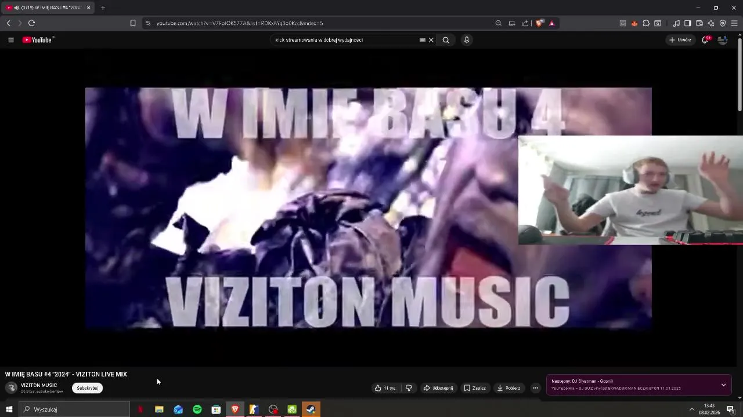Go to YouTube home via the logo

(x=38, y=40)
